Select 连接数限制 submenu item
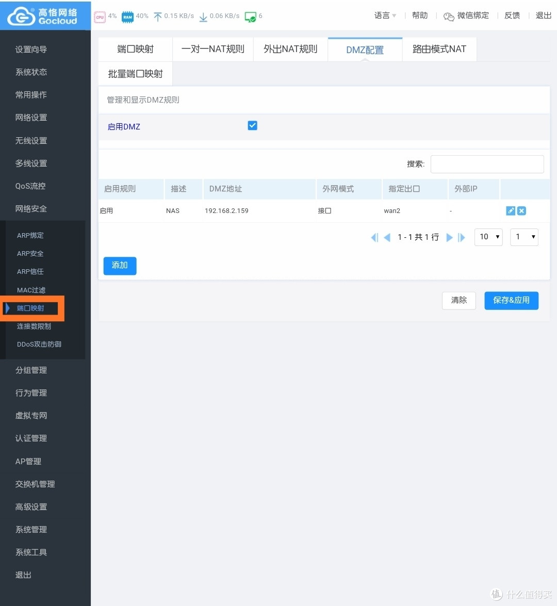This screenshot has width=557, height=606. tap(34, 326)
